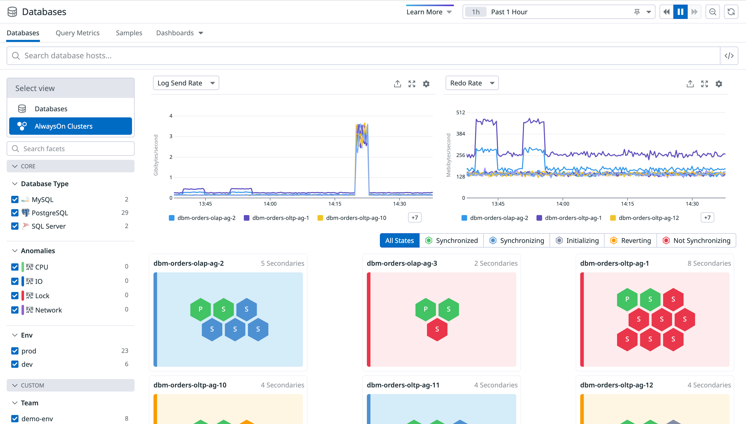The height and width of the screenshot is (424, 746).
Task: Click the Databases view icon
Action: [x=23, y=109]
